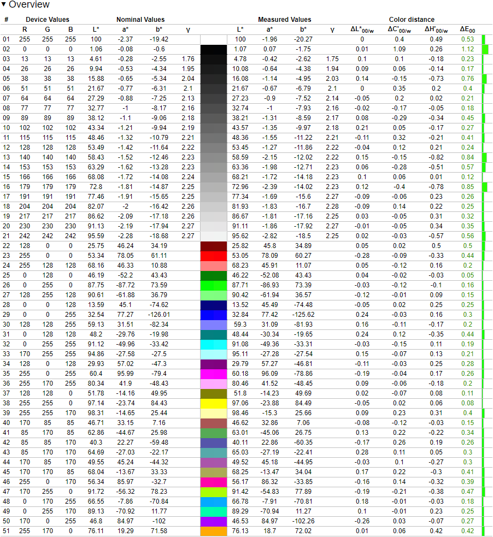The image size is (493, 537).
Task: Click the bright green swatch in row 26
Action: pyautogui.click(x=214, y=285)
